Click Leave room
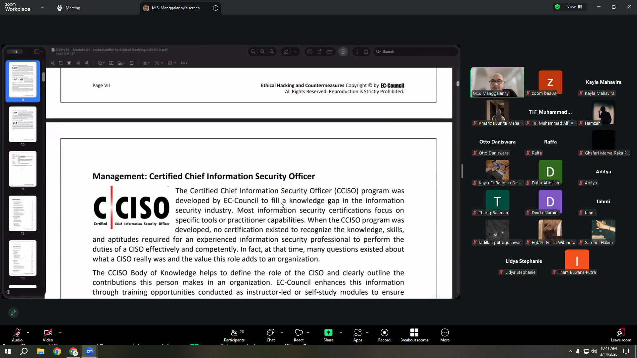This screenshot has height=358, width=637. 621,335
